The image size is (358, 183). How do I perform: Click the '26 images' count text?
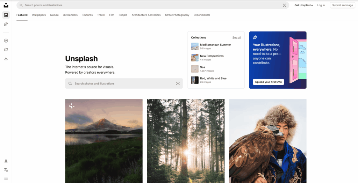(x=206, y=82)
